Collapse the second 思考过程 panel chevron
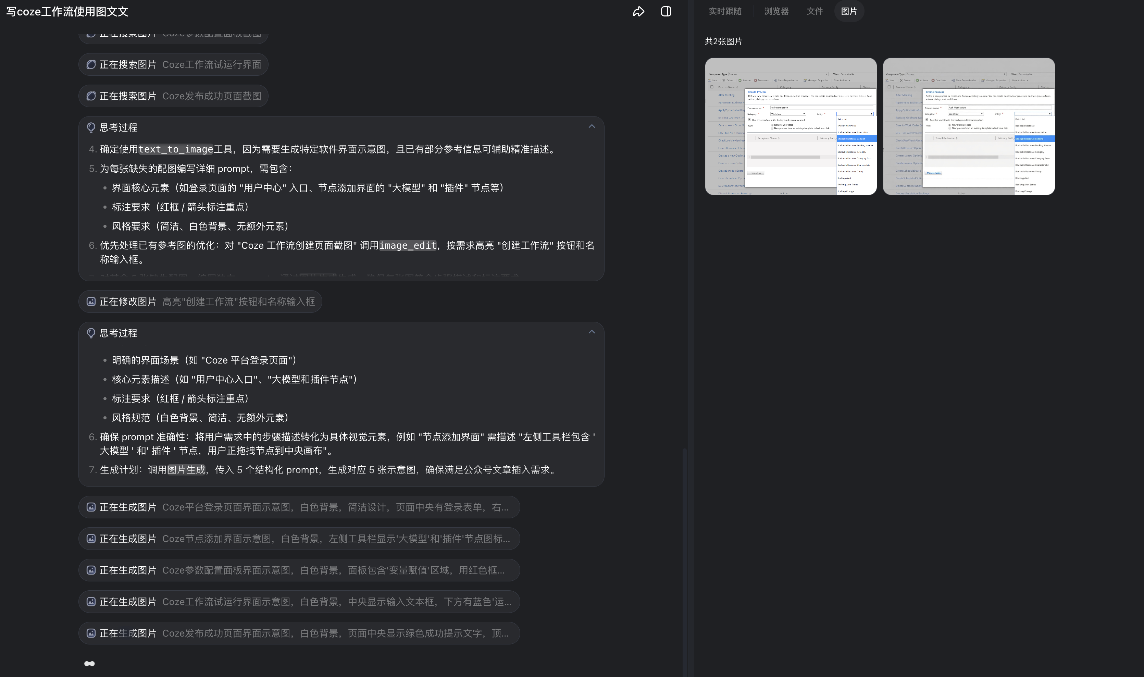Image resolution: width=1144 pixels, height=677 pixels. point(592,332)
